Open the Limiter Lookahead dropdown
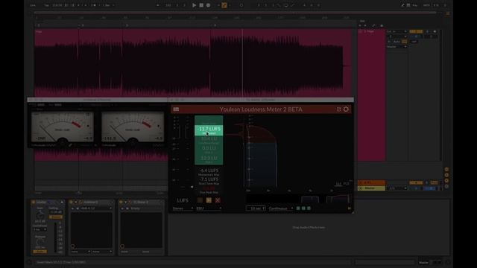477x268 pixels. (x=40, y=230)
